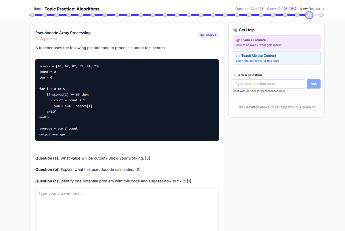
Task: Click the Score 0/76 link
Action: click(281, 9)
